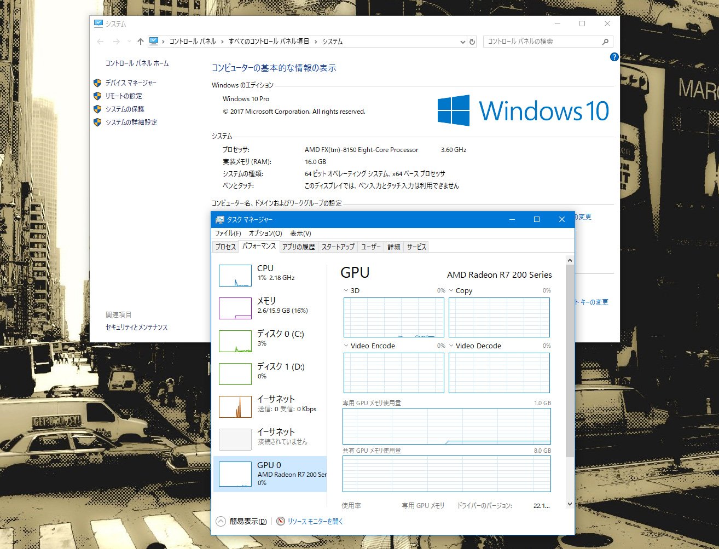Select ディスク 1 (D:) in the performance list

[270, 374]
